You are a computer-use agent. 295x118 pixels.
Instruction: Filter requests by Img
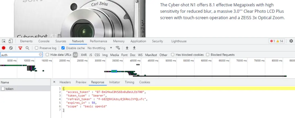[105, 55]
